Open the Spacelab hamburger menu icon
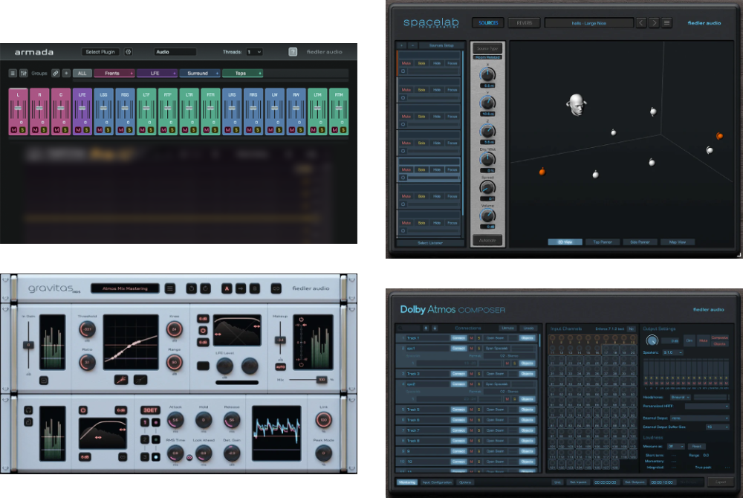 666,23
